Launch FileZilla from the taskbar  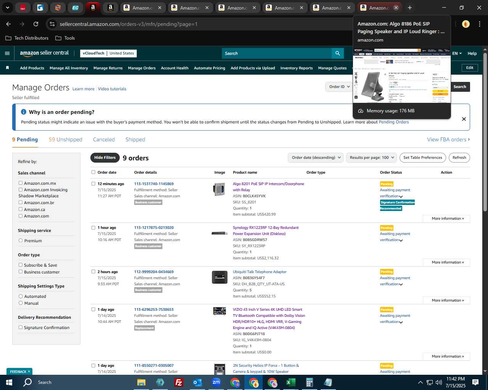pos(178,382)
